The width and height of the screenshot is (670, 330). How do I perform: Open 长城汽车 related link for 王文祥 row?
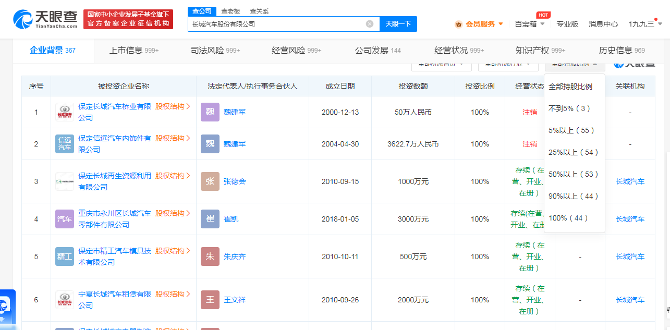coord(630,300)
